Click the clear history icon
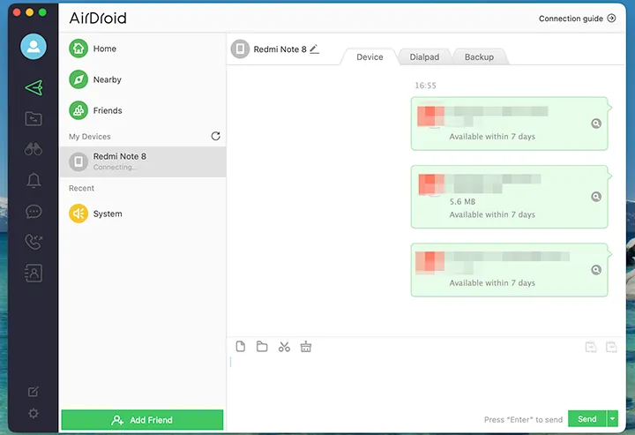The image size is (635, 435). (x=306, y=347)
